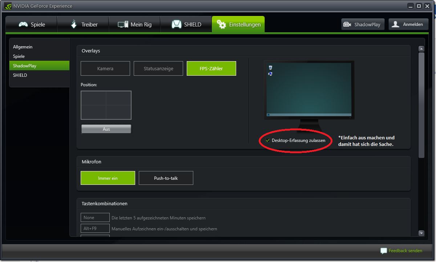The height and width of the screenshot is (262, 436).
Task: Click the Tastenkombinationen section header
Action: pyautogui.click(x=105, y=204)
